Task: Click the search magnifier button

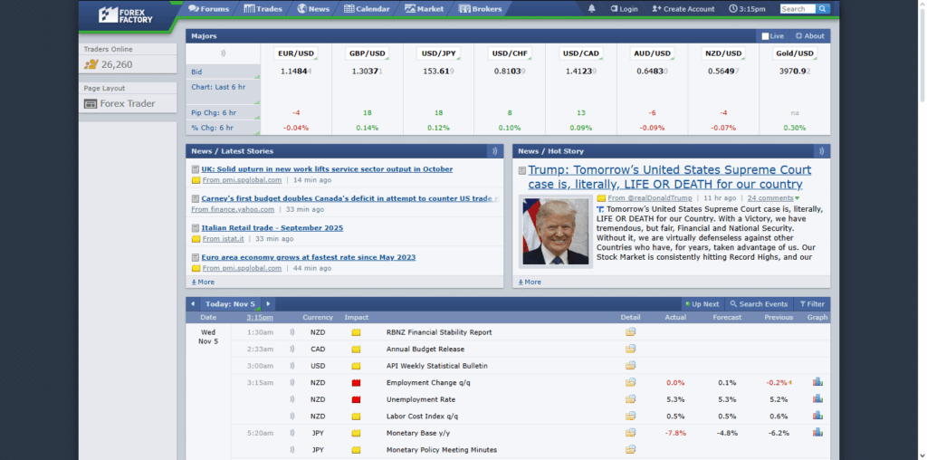Action: 823,9
